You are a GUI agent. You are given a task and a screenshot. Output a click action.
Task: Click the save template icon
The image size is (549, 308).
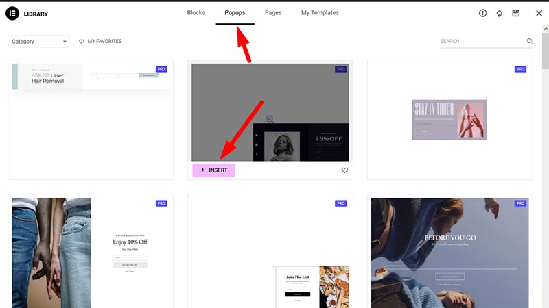click(x=516, y=13)
